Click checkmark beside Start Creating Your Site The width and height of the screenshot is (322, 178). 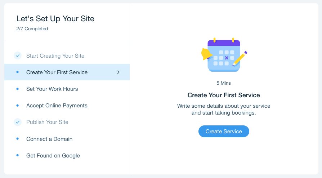(18, 56)
